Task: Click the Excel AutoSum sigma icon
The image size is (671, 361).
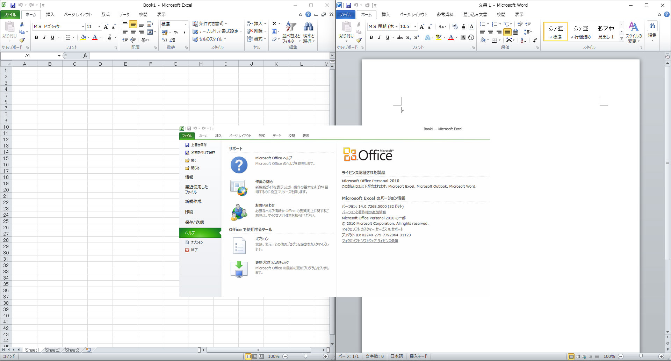Action: (x=274, y=24)
